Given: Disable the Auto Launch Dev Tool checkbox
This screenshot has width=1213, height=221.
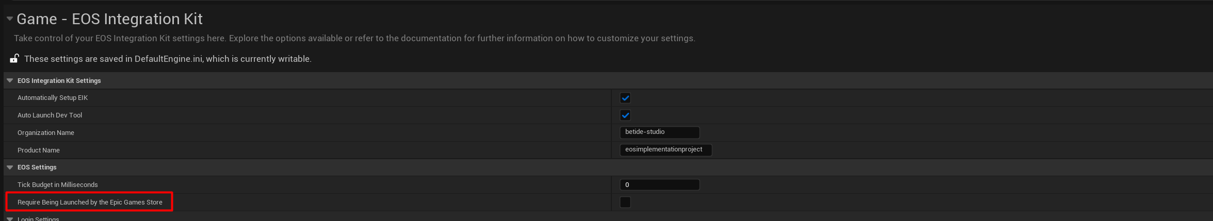Looking at the screenshot, I should tap(625, 115).
